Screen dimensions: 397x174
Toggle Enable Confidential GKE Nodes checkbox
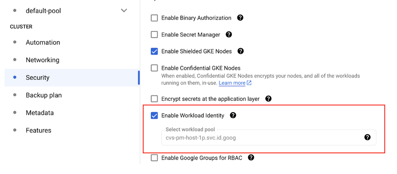154,68
